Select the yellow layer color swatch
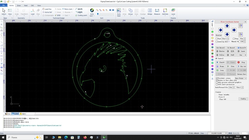 coord(212,38)
